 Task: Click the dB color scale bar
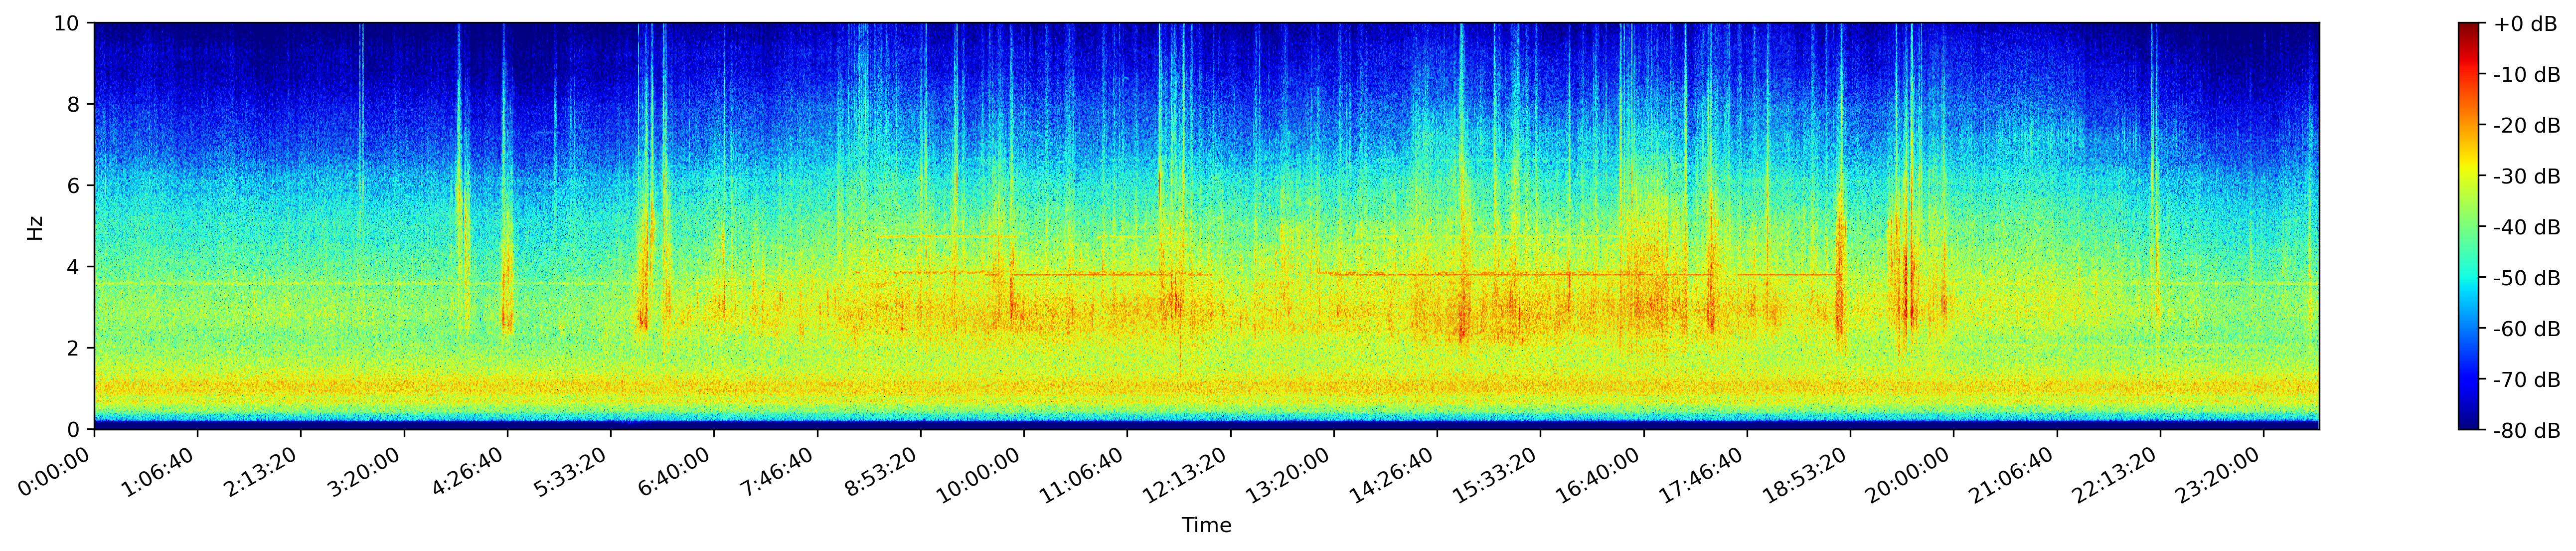pos(2469,226)
